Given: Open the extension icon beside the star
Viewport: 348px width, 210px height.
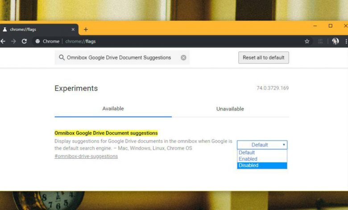Looking at the screenshot, I should point(320,41).
